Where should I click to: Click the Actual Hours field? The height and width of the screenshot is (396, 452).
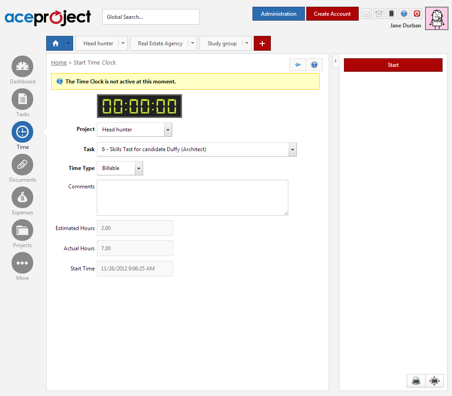135,248
